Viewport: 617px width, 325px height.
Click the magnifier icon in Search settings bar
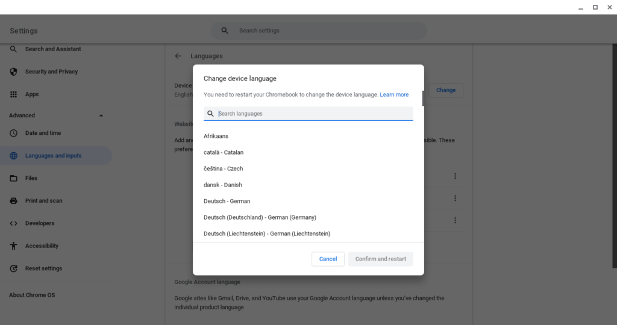[225, 31]
